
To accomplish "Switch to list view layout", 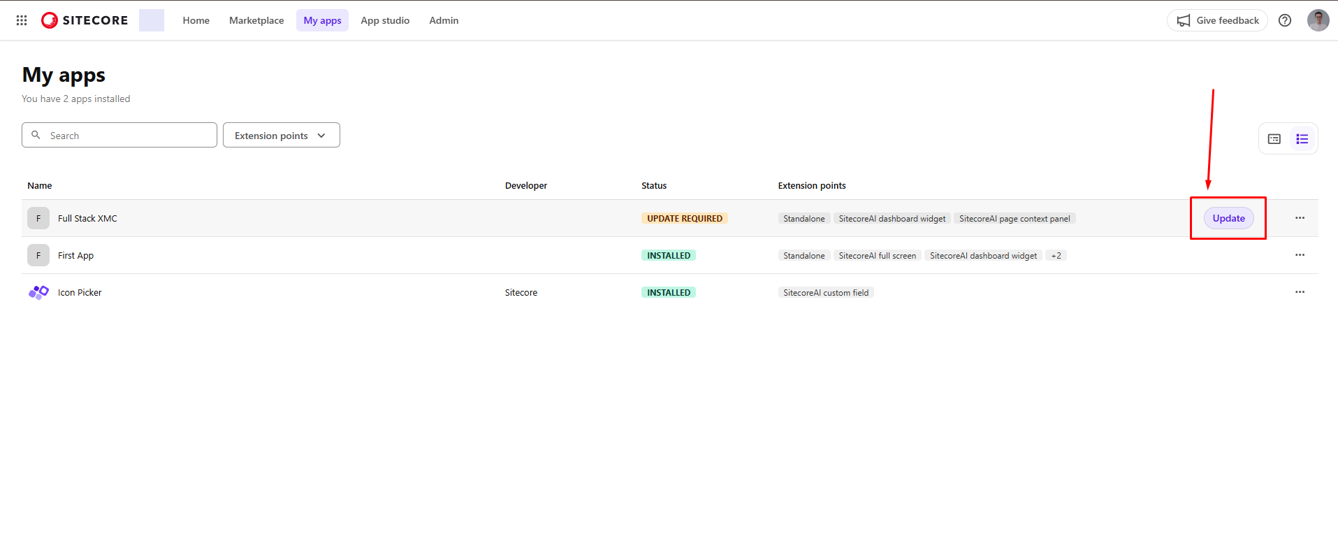I will coord(1302,139).
